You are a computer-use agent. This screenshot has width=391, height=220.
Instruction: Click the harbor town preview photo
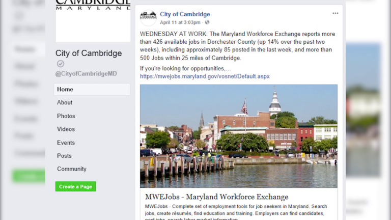239,136
